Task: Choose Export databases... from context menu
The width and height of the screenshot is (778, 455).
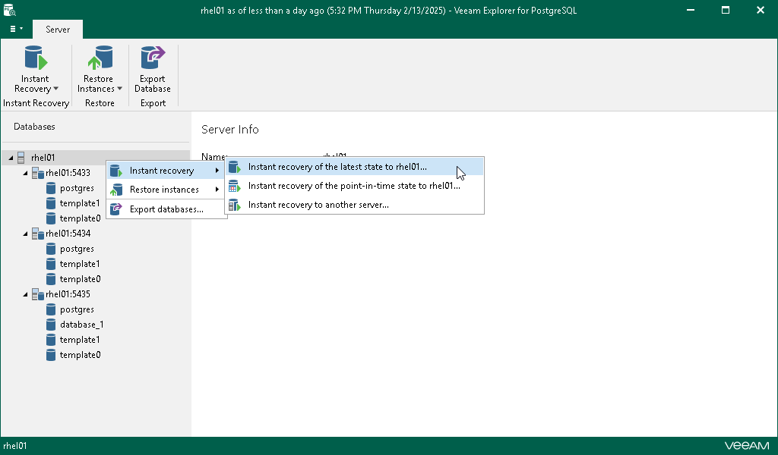Action: tap(166, 209)
